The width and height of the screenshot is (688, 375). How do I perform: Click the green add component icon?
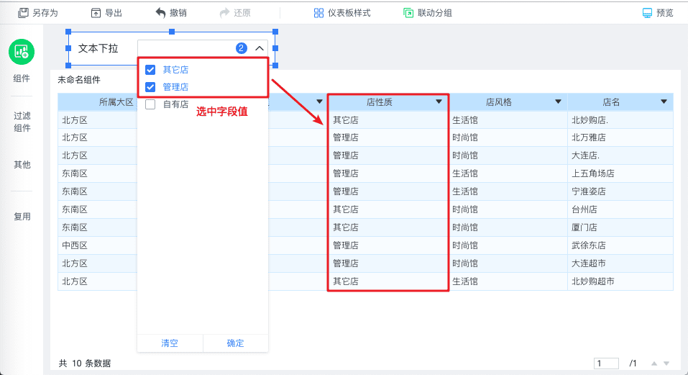pos(22,52)
